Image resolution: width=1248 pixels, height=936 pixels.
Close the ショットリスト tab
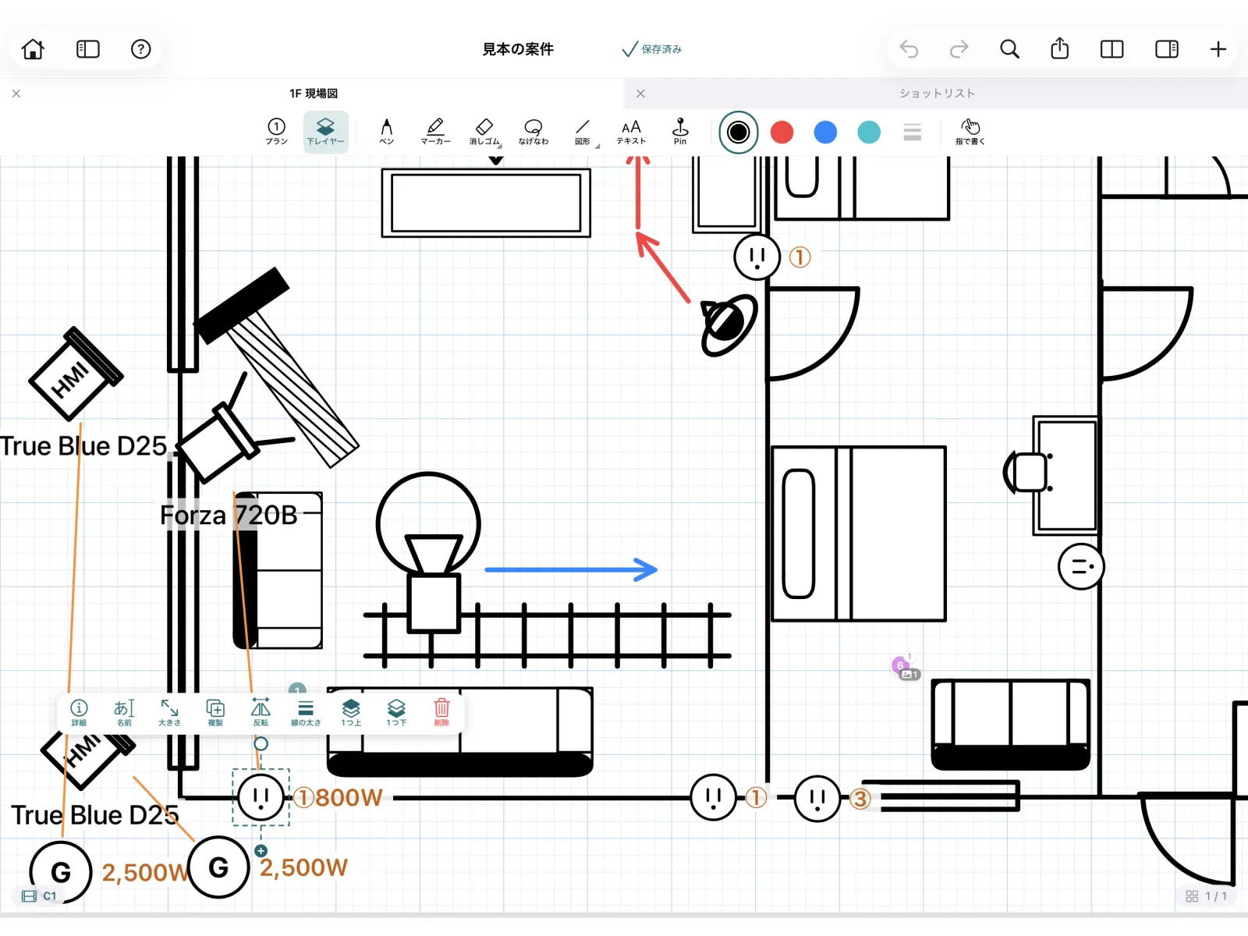pyautogui.click(x=640, y=94)
